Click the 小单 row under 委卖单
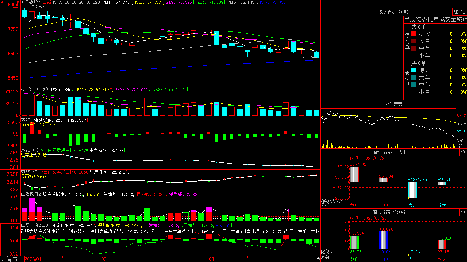467x262 pixels. click(439, 92)
